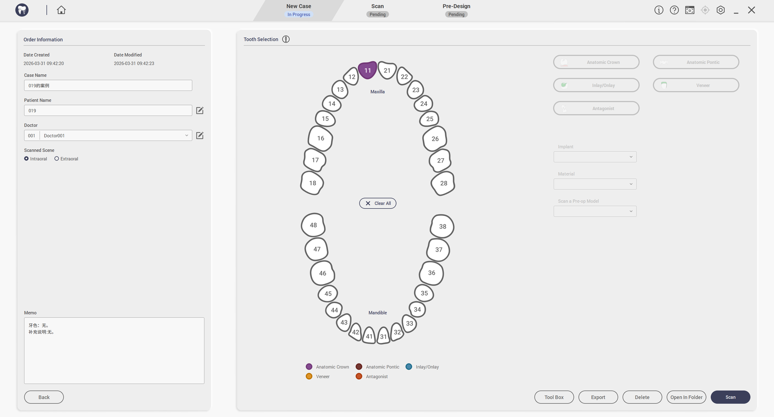Select the Intraoral radio button
The image size is (774, 417).
pyautogui.click(x=26, y=158)
